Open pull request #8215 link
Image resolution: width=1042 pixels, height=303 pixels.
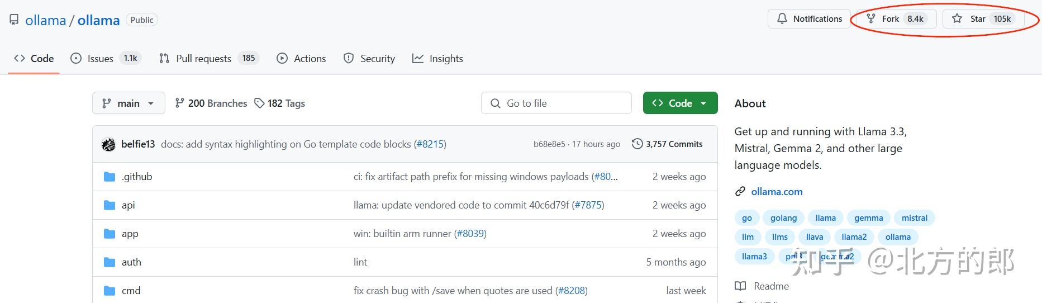(430, 144)
